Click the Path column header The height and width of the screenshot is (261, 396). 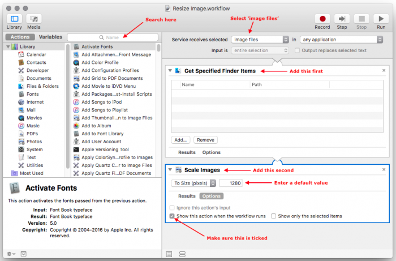point(290,85)
